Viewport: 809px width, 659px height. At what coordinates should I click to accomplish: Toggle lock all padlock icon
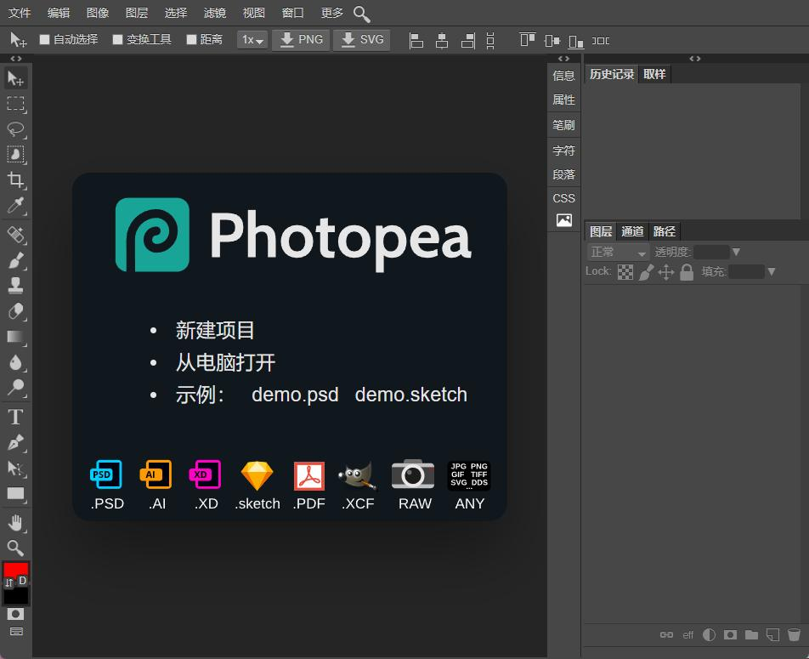point(687,271)
